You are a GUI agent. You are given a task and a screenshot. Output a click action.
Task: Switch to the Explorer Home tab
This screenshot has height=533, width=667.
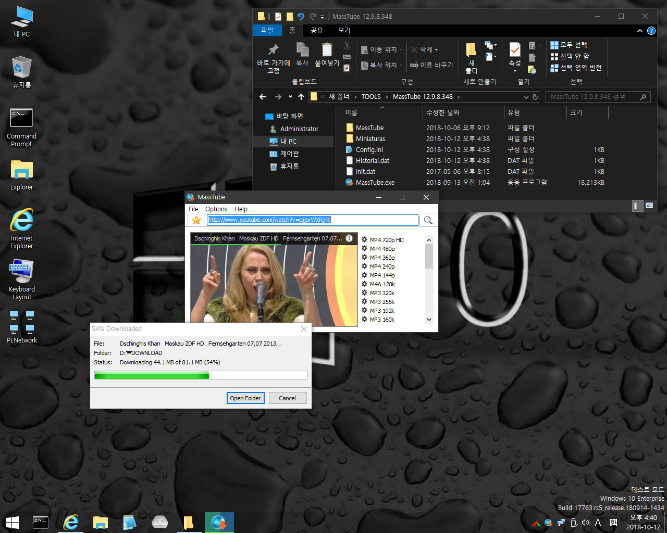tap(292, 31)
